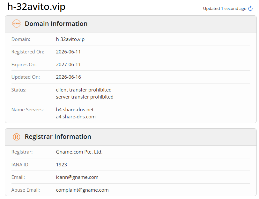
Task: Click the expiry date 2027-06-11
Action: click(x=68, y=64)
